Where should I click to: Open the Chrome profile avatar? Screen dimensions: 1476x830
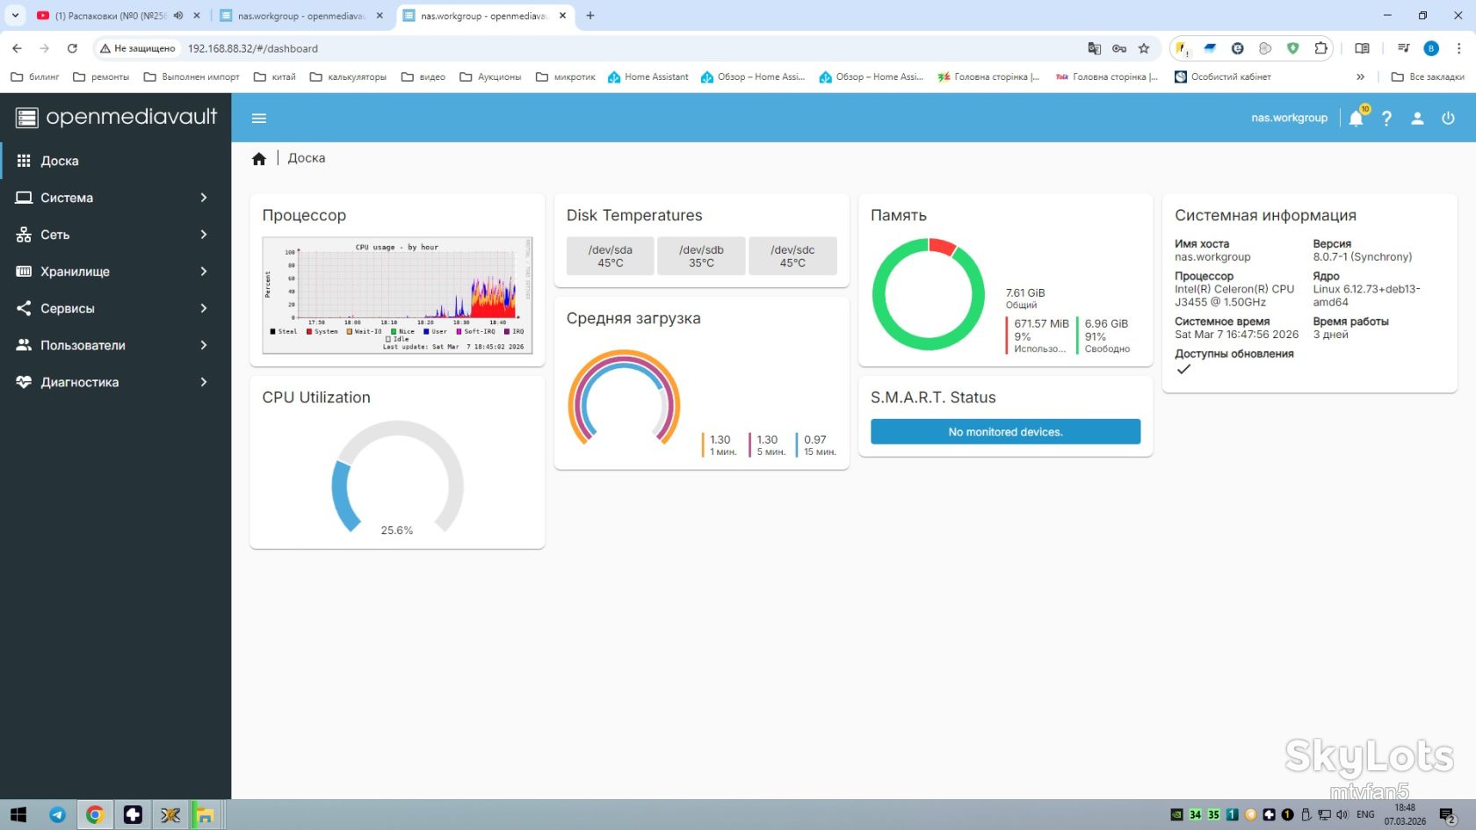point(1431,48)
